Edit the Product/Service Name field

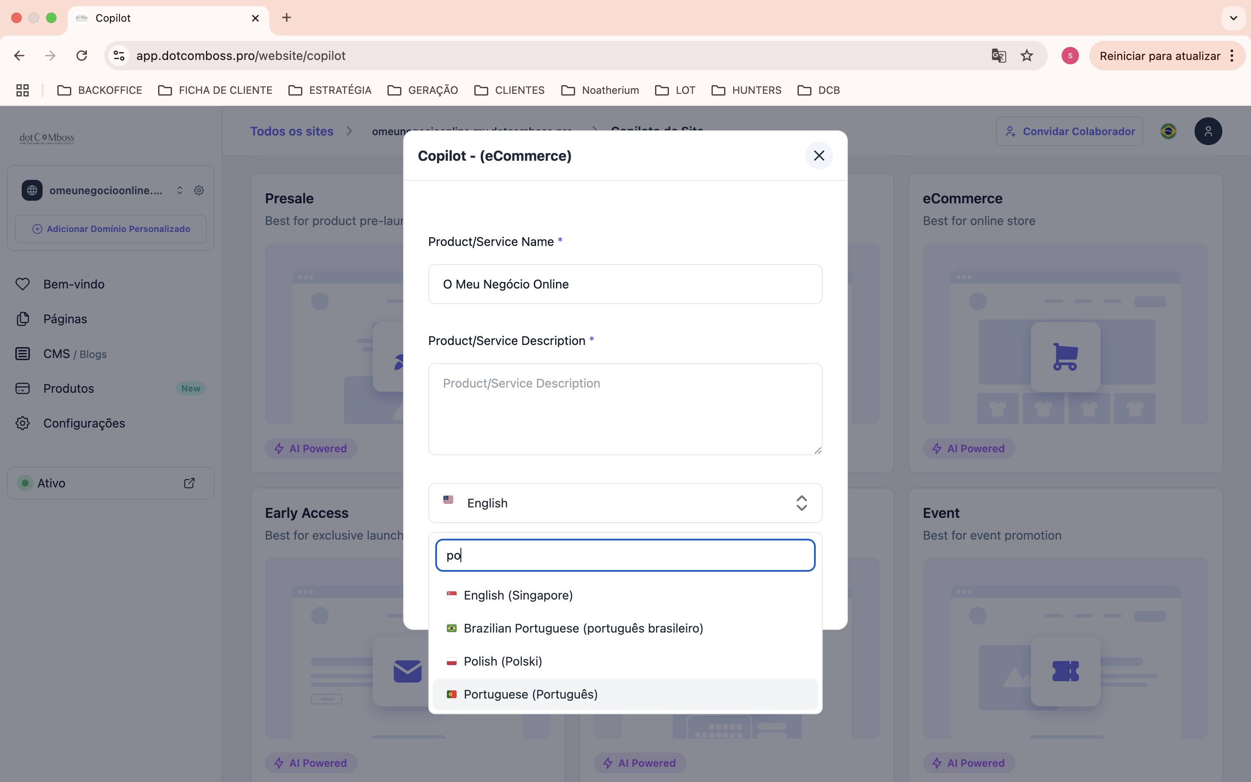pos(625,284)
